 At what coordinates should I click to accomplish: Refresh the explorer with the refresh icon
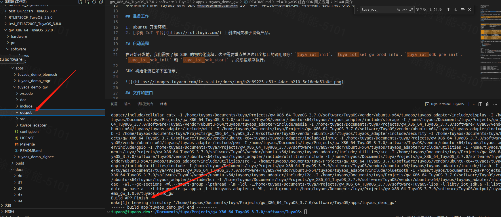click(94, 2)
